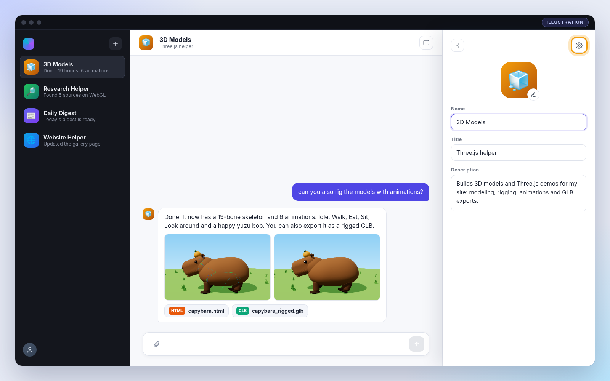Image resolution: width=610 pixels, height=381 pixels.
Task: Click the 3D Models icon in chat header
Action: click(146, 43)
